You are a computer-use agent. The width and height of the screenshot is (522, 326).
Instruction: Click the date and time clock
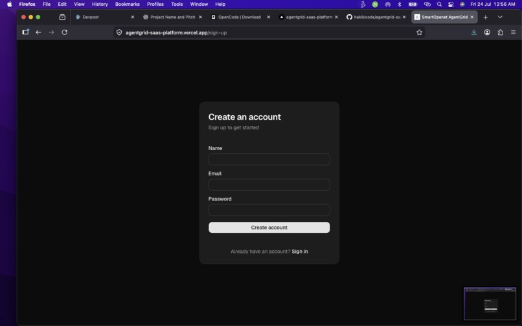click(493, 4)
